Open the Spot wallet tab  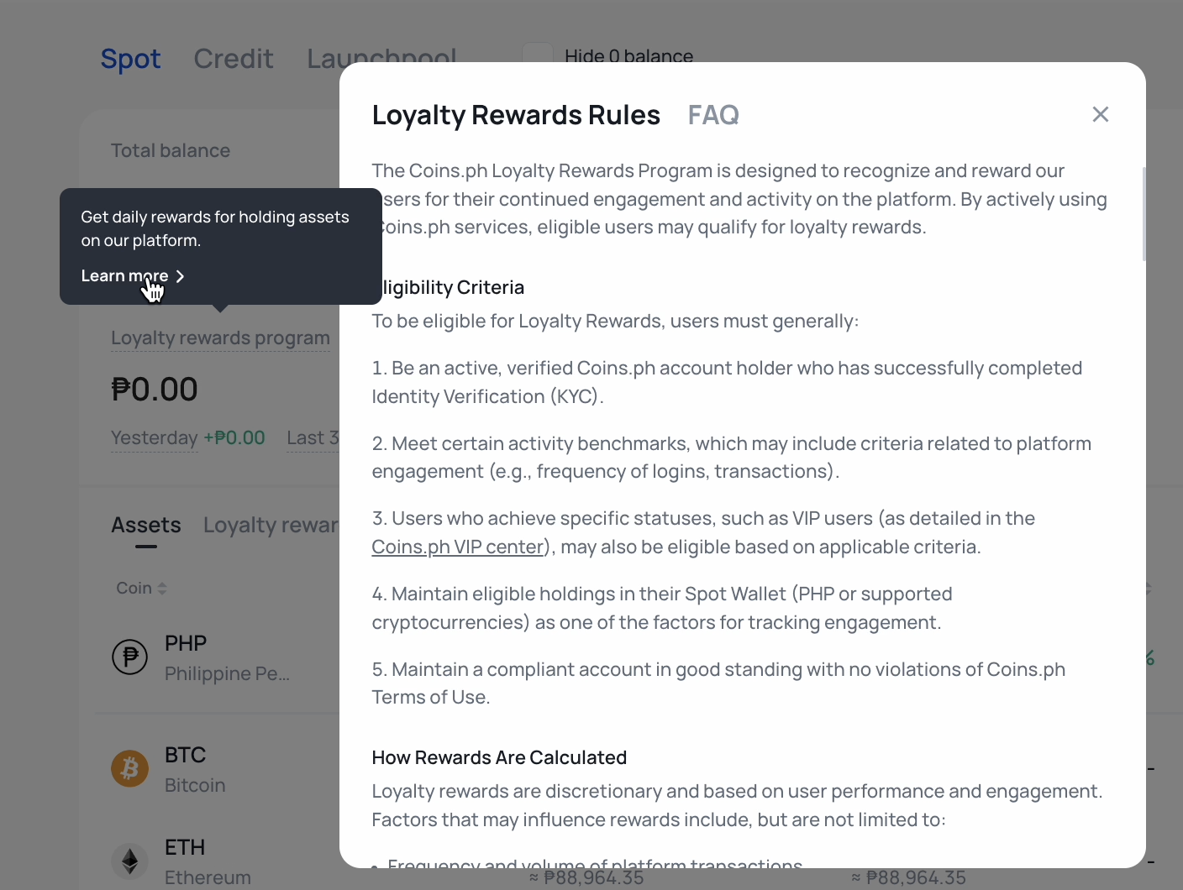point(130,59)
